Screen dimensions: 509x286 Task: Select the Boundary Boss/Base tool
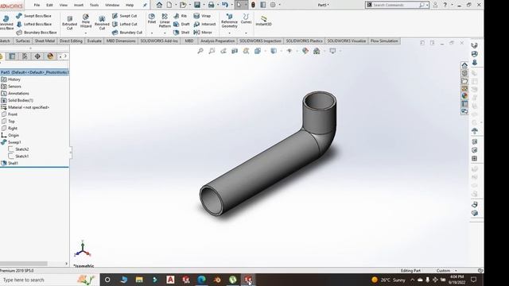[37, 33]
